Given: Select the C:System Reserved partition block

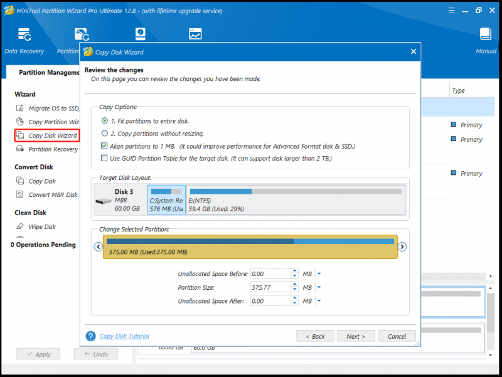Looking at the screenshot, I should (x=166, y=199).
